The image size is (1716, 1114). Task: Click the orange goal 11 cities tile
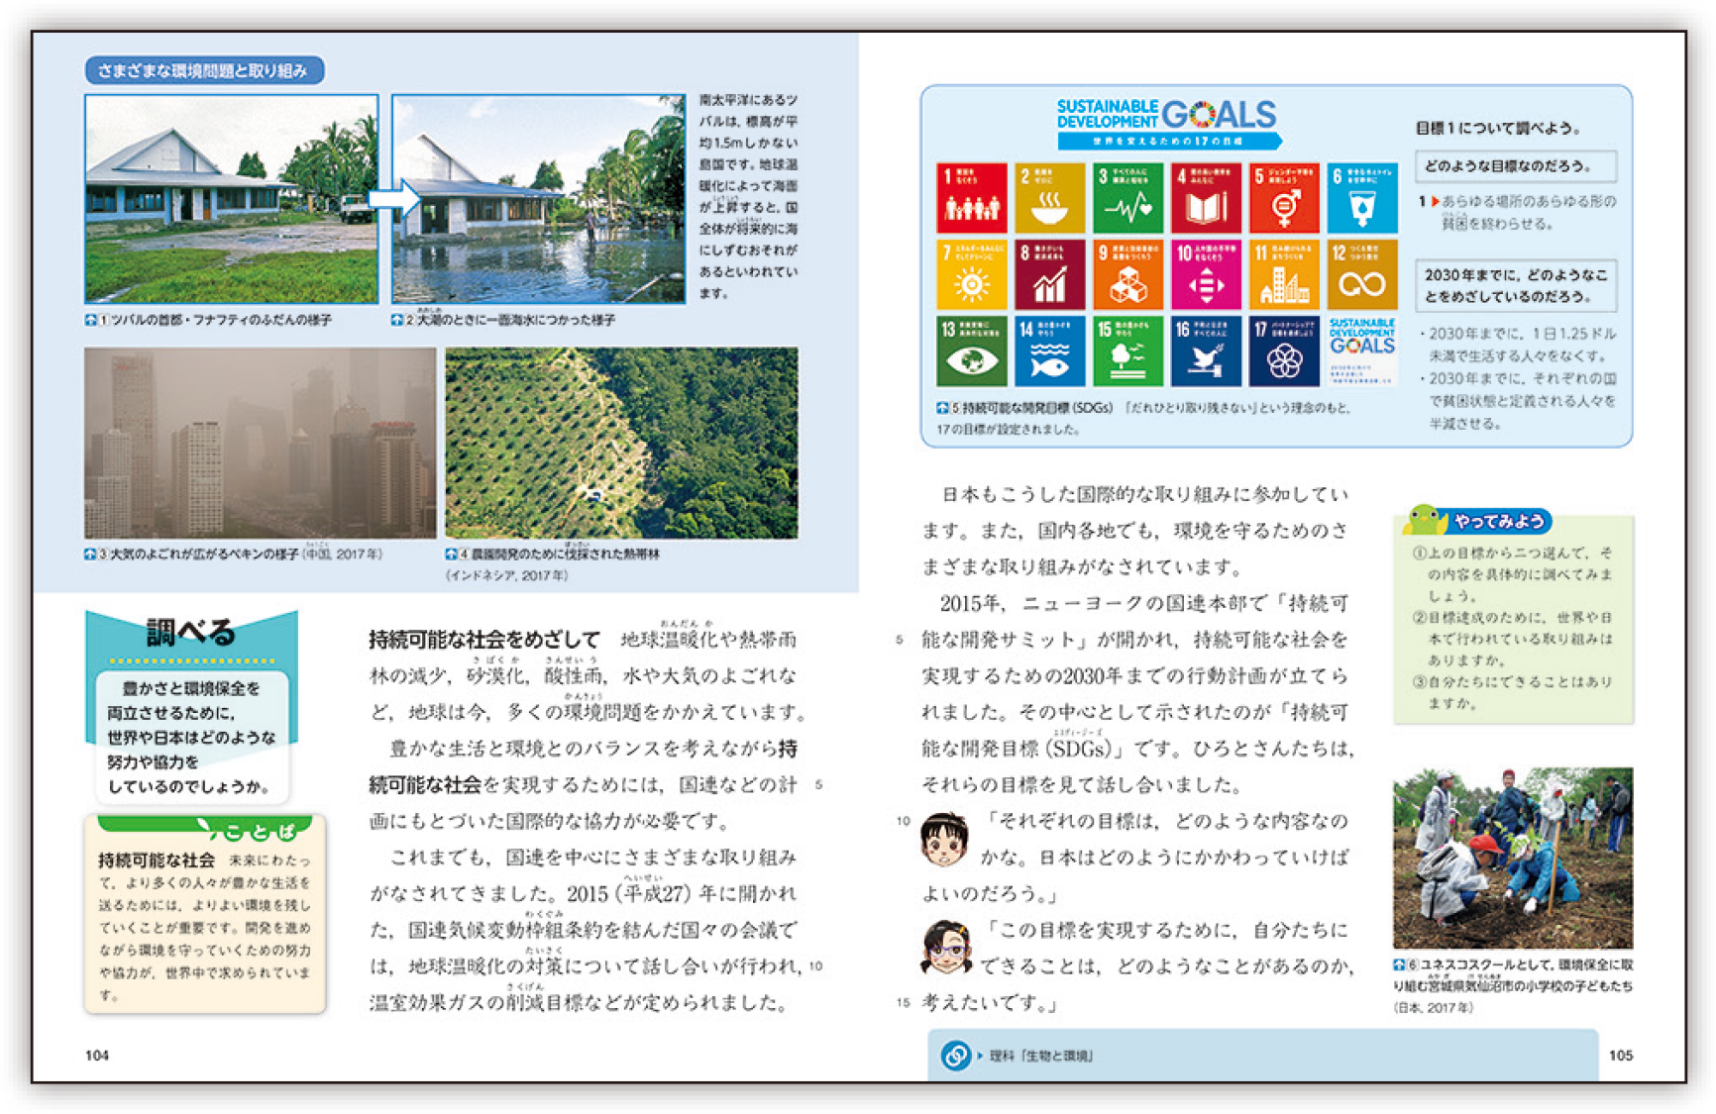1284,275
